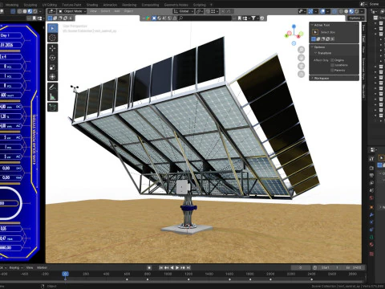Open the View menu in viewport header
This screenshot has height=289, width=385.
pyautogui.click(x=93, y=11)
